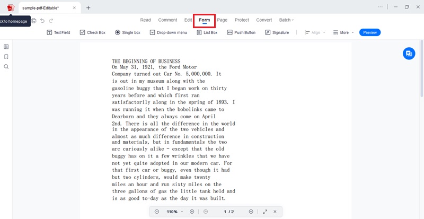
Task: Click the line 'On May 31, 1921, the Ford Motor'
Action: click(x=154, y=67)
